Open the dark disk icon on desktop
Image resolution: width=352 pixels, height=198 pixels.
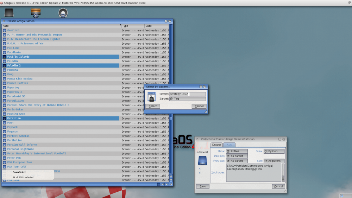[x=9, y=13]
